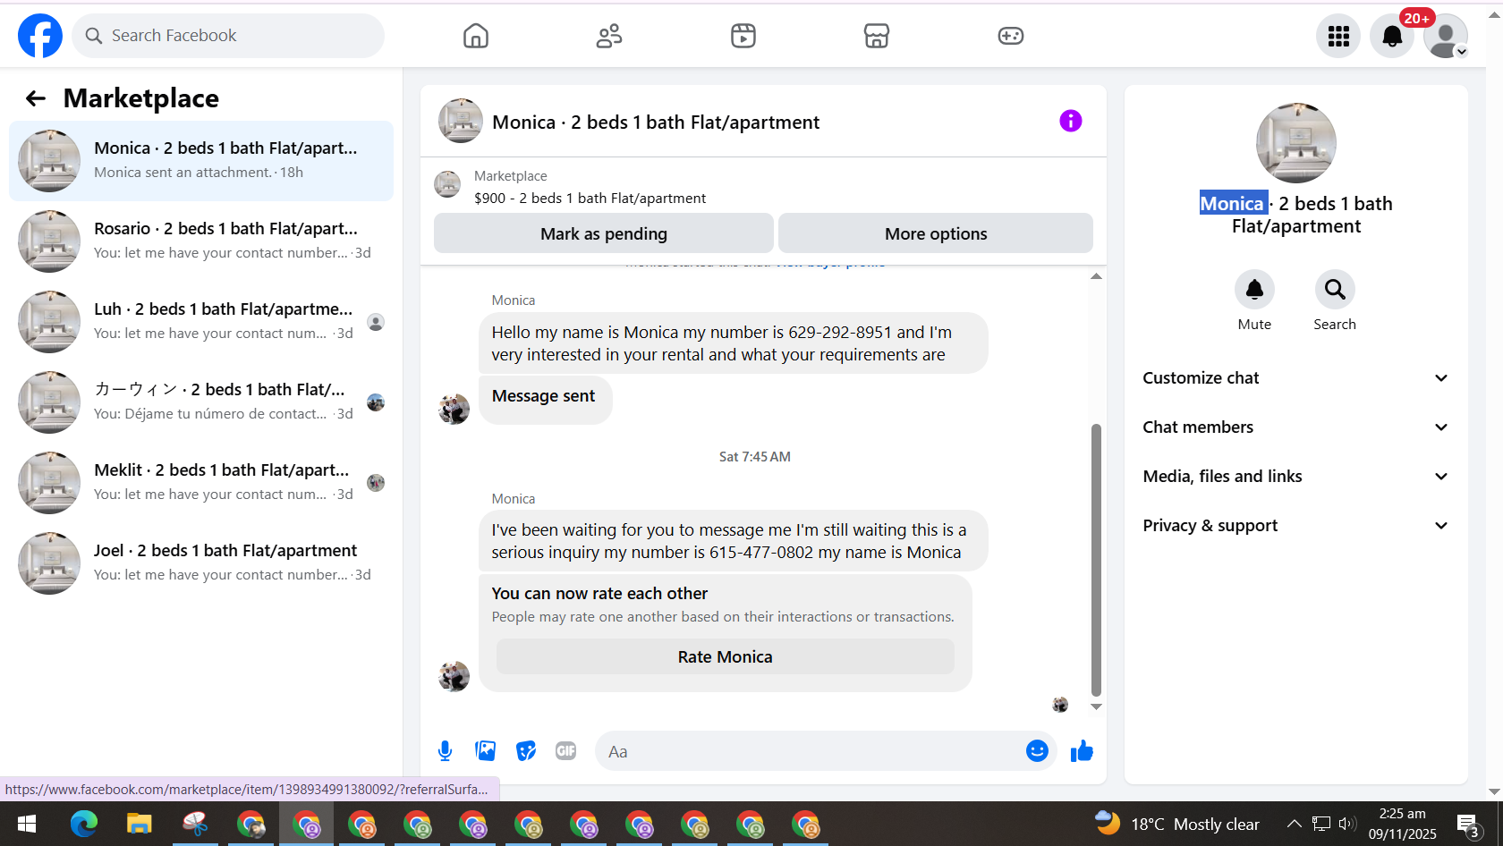This screenshot has width=1503, height=846.
Task: Open the apps grid menu
Action: coord(1338,36)
